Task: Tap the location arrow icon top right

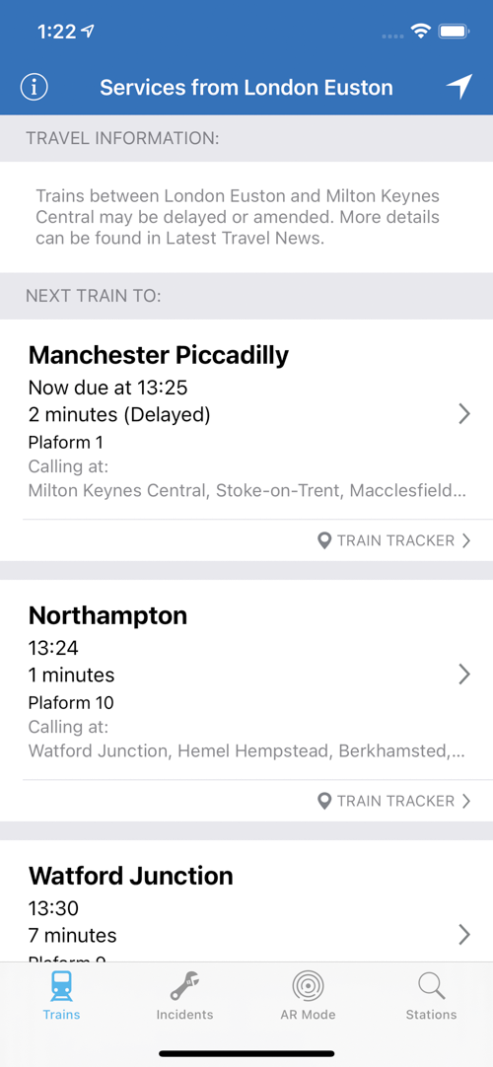Action: (x=459, y=87)
